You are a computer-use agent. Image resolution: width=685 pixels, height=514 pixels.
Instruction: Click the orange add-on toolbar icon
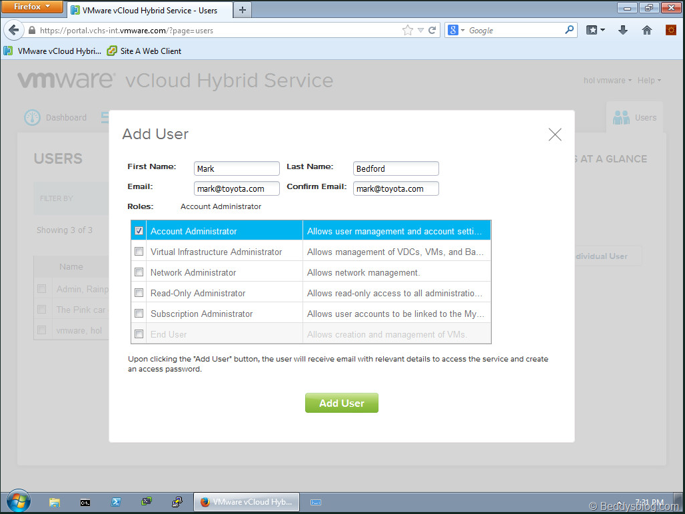[670, 30]
